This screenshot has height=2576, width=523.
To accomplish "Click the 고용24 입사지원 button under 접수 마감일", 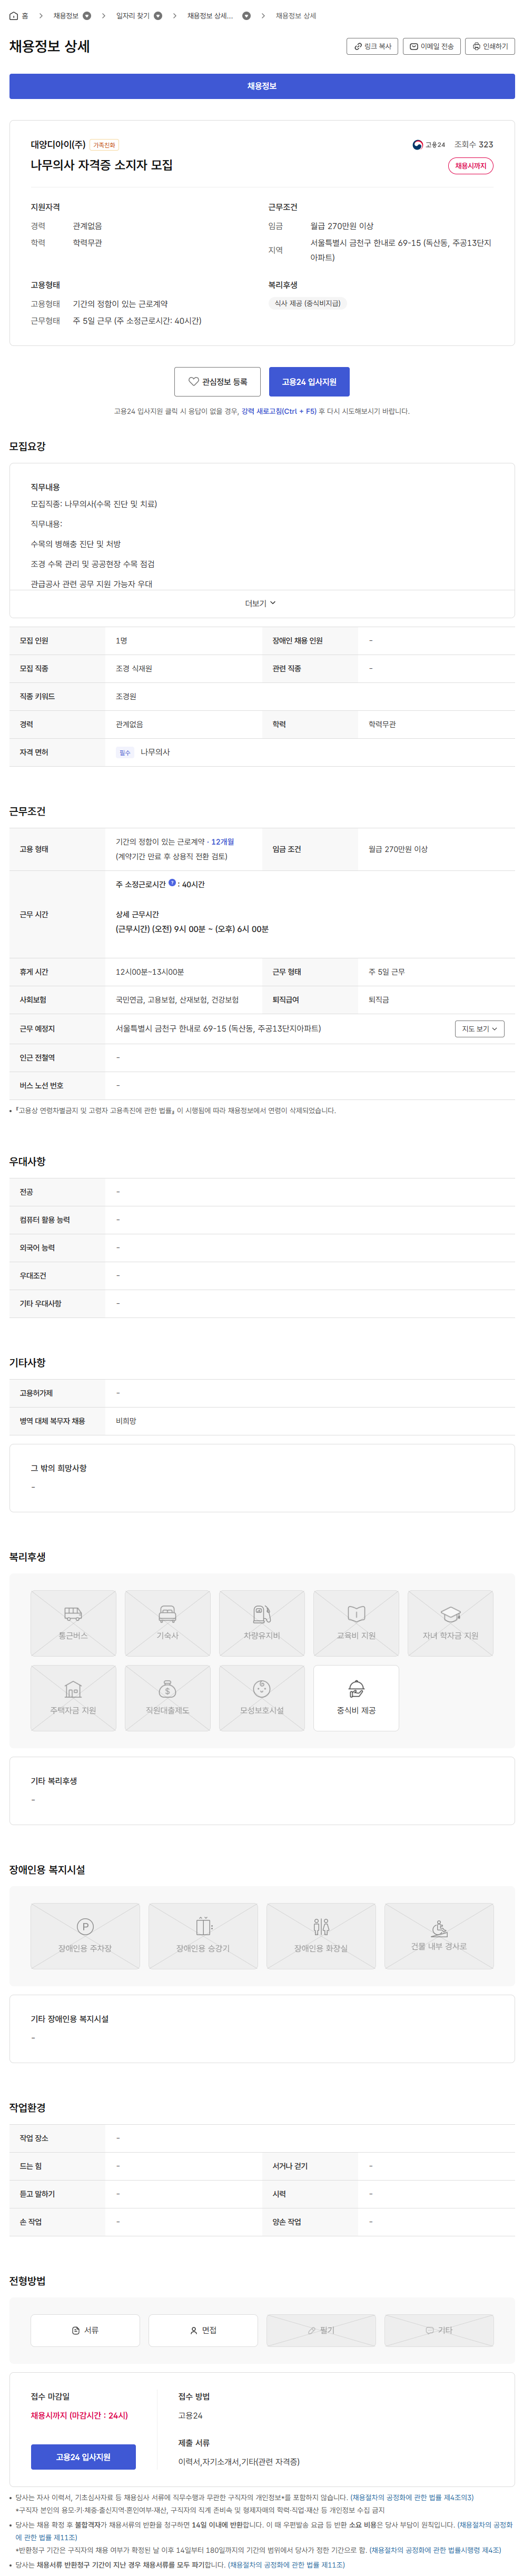I will [83, 2456].
